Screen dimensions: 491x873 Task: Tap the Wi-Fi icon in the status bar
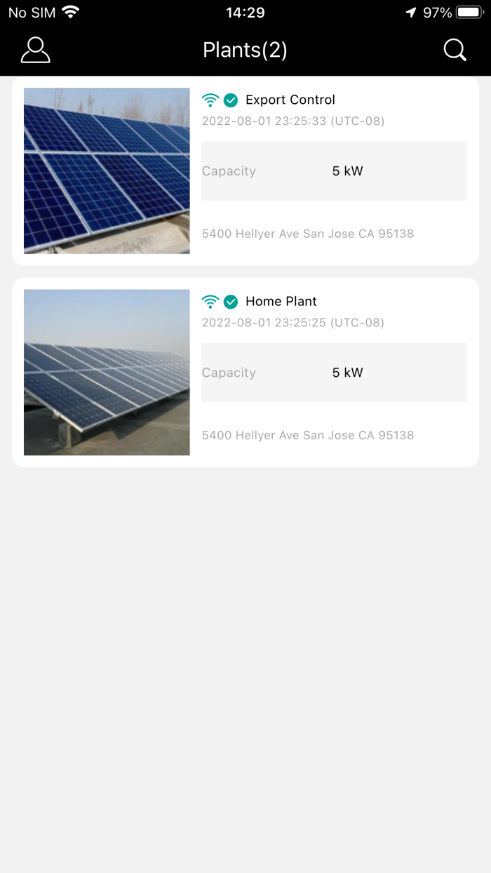pyautogui.click(x=69, y=11)
